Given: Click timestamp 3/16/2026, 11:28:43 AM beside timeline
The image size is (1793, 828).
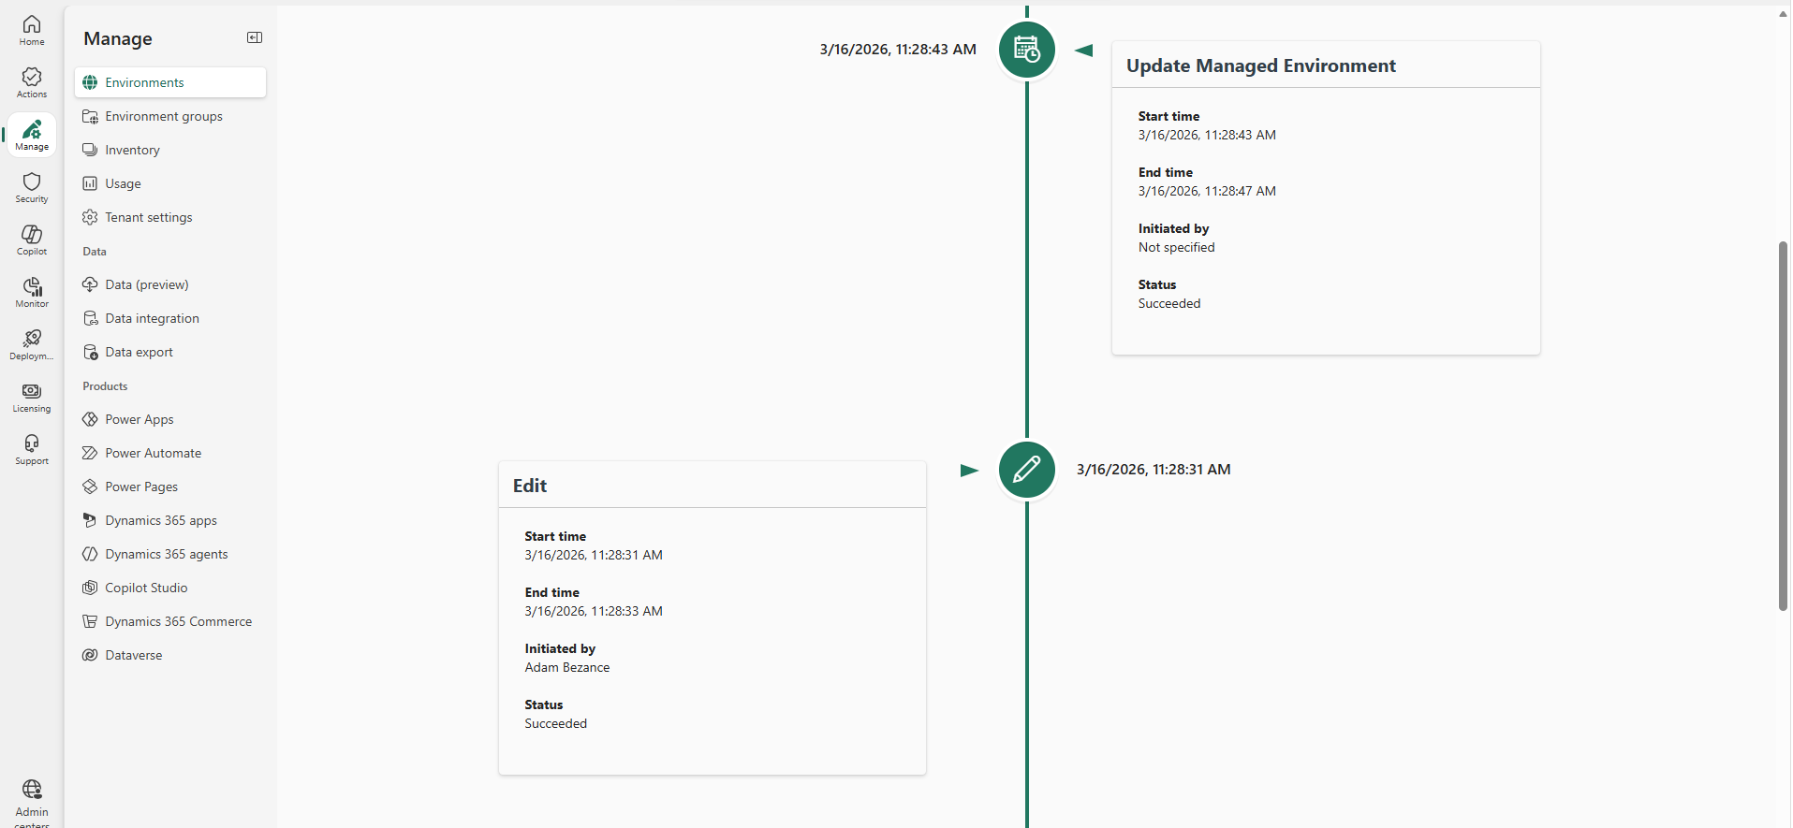Looking at the screenshot, I should (898, 50).
